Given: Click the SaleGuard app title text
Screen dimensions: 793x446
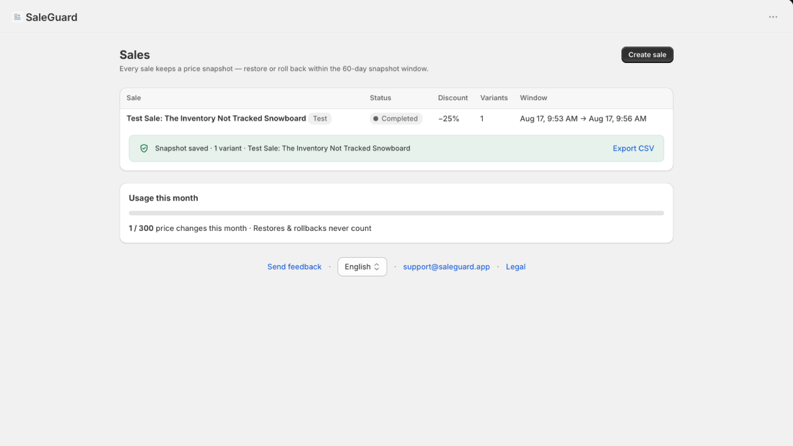Looking at the screenshot, I should (x=52, y=17).
